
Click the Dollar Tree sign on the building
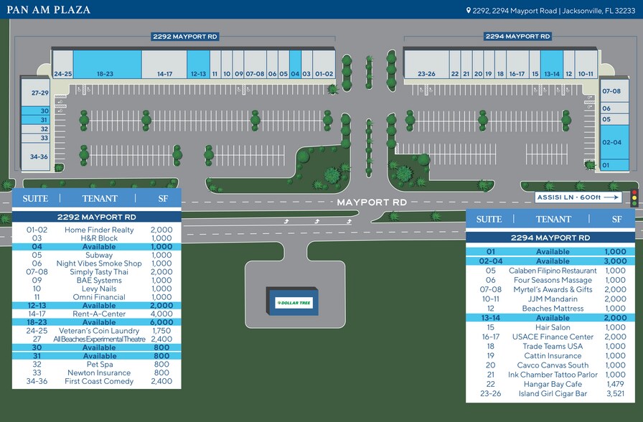[x=294, y=303]
